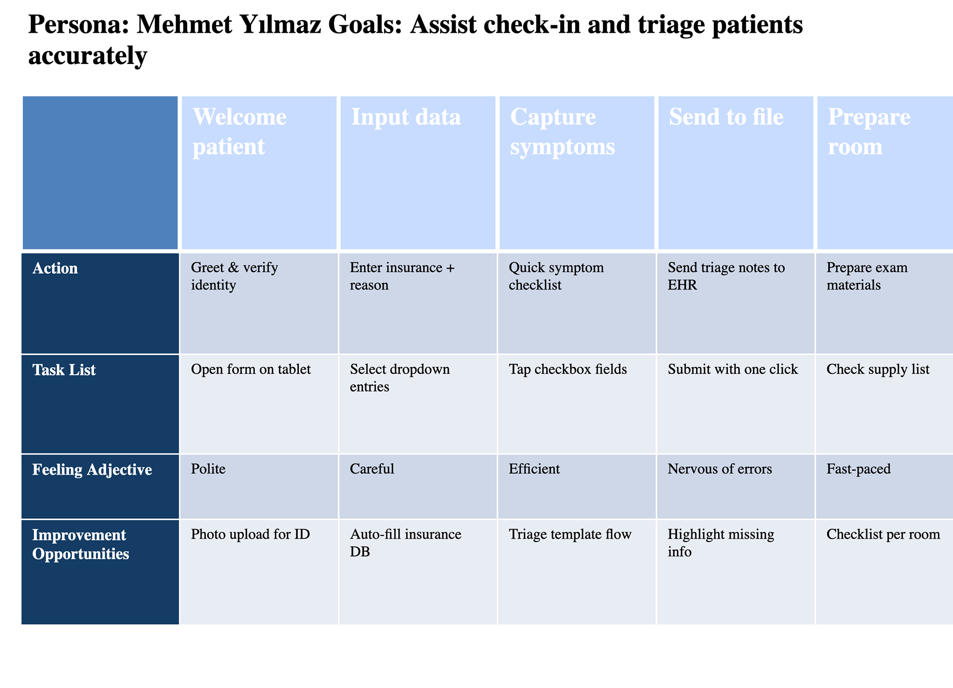Click the Greet & verify identity cell

click(x=259, y=303)
